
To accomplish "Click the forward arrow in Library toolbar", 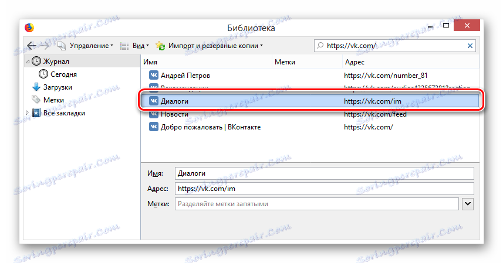I will (44, 46).
